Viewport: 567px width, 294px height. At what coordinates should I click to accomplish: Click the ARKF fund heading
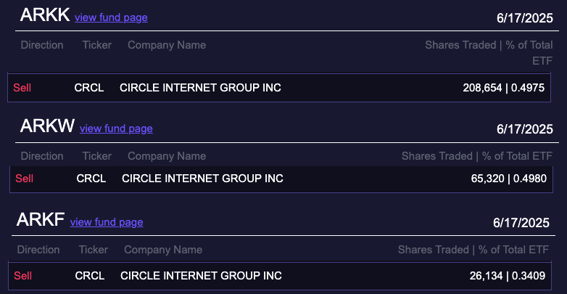41,221
